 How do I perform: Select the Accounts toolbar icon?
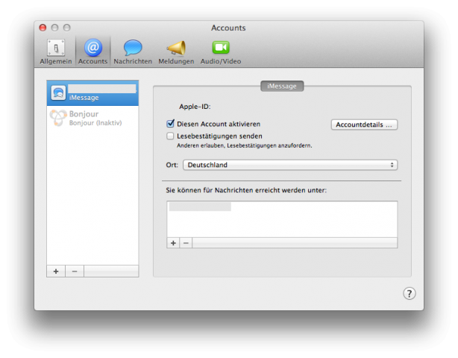[93, 50]
